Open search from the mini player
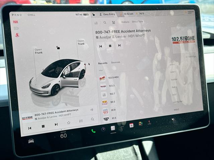 click(x=93, y=119)
